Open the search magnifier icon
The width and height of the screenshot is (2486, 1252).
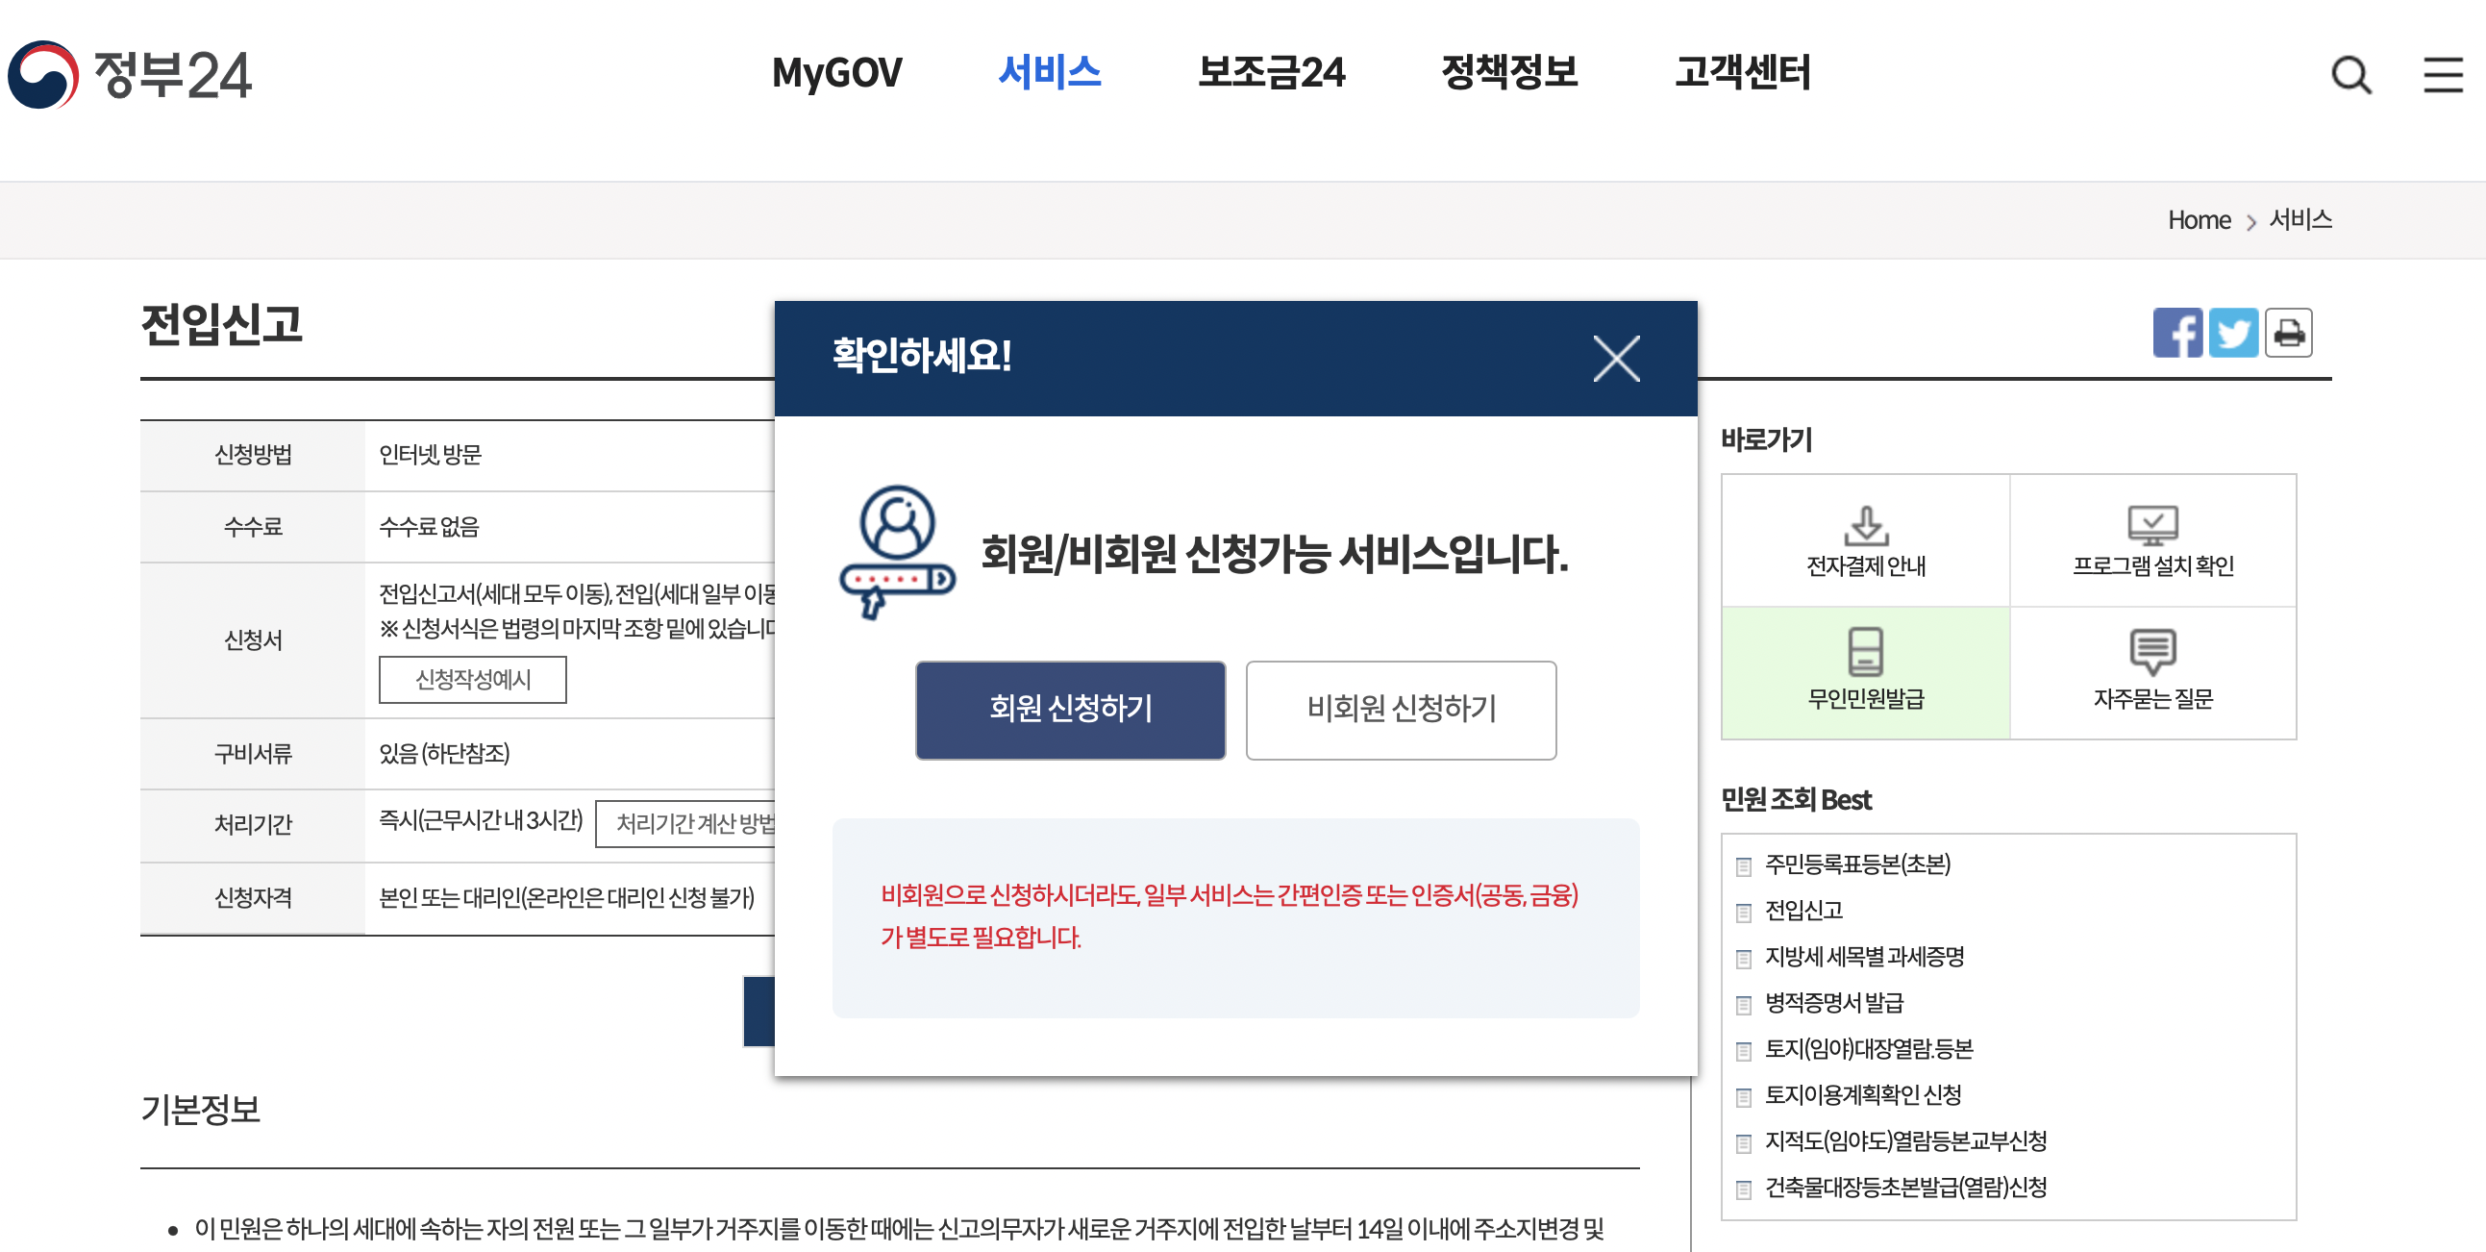pyautogui.click(x=2351, y=75)
